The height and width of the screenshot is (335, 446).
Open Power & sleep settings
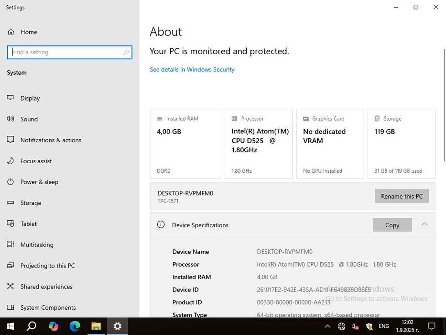point(39,182)
